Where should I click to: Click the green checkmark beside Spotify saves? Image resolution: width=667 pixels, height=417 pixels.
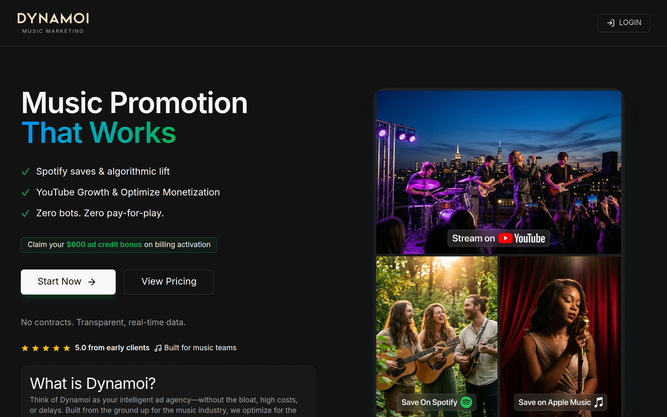pos(25,172)
